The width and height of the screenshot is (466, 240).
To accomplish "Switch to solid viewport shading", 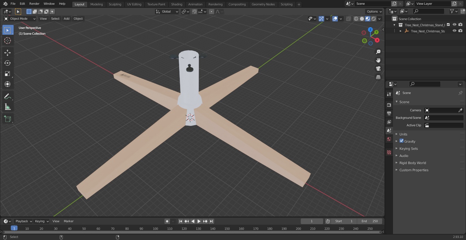I will pos(362,19).
